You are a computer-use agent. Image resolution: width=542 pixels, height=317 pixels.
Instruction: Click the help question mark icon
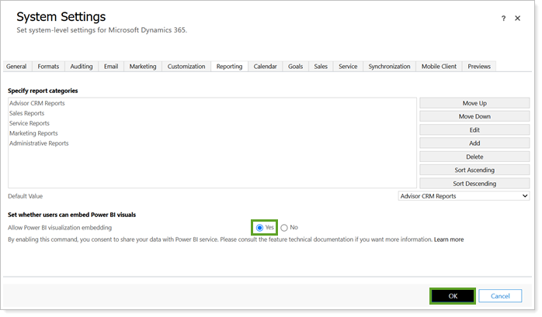pyautogui.click(x=503, y=18)
